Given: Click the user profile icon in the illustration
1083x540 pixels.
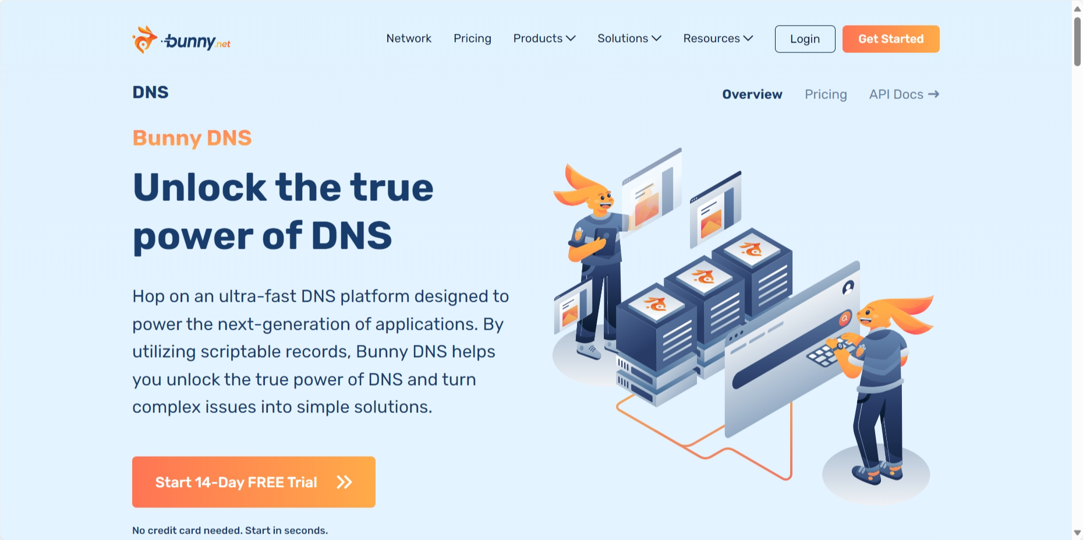Looking at the screenshot, I should [848, 287].
